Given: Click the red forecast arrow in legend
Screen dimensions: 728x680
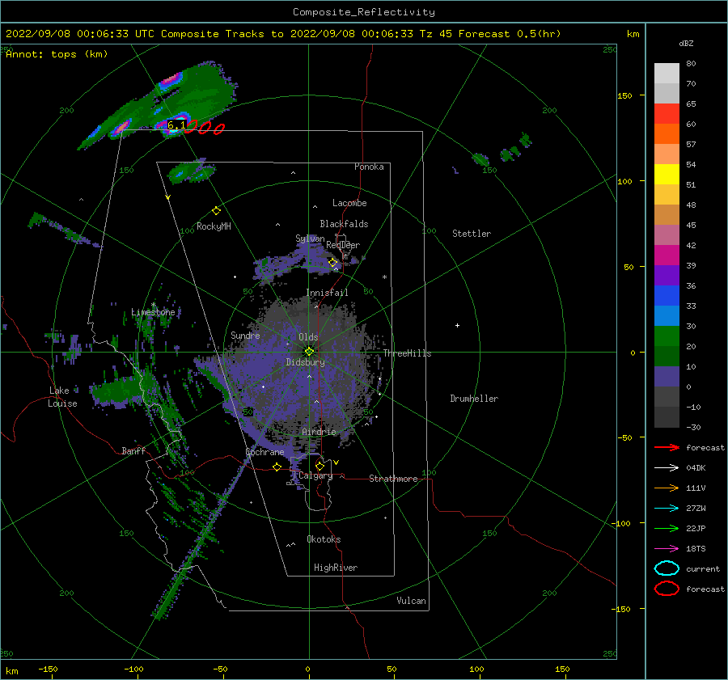Looking at the screenshot, I should pyautogui.click(x=667, y=447).
